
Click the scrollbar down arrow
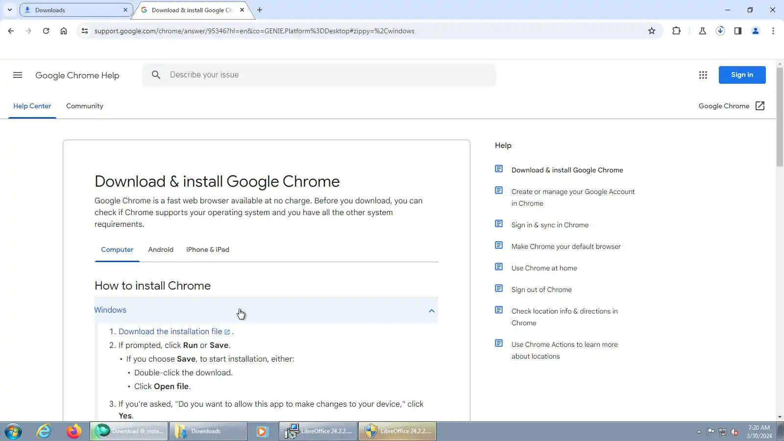click(x=780, y=417)
